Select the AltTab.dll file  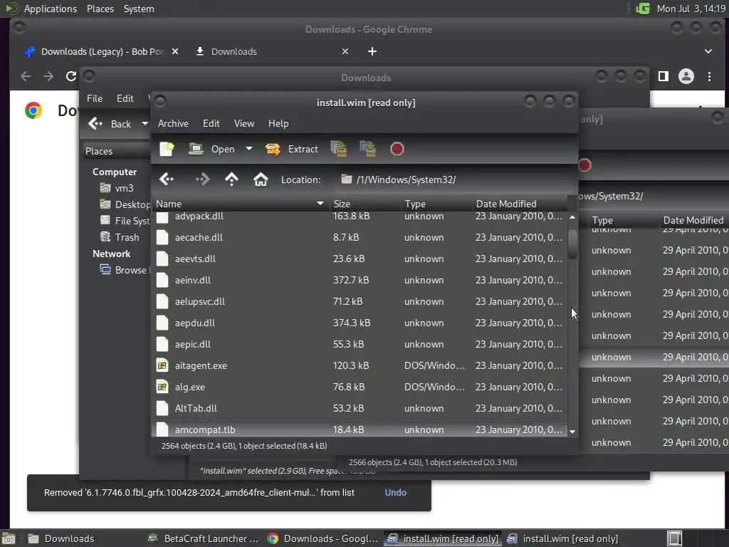pyautogui.click(x=360, y=408)
